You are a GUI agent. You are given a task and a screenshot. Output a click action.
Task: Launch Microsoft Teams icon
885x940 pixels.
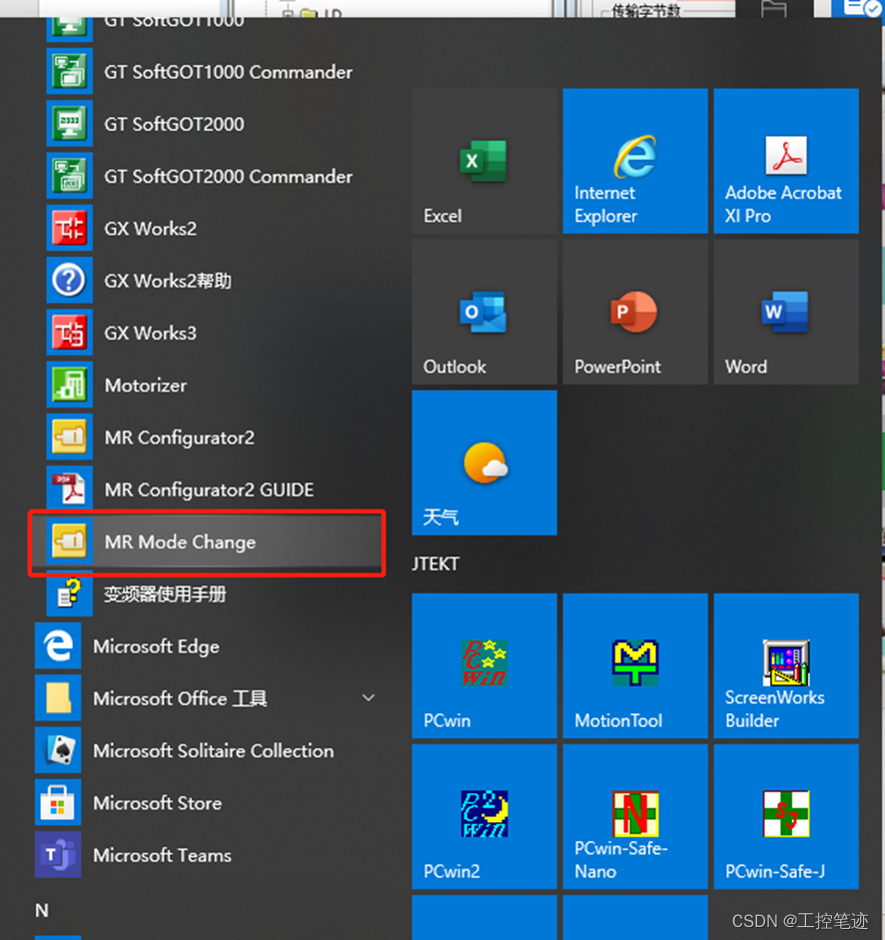tap(58, 854)
